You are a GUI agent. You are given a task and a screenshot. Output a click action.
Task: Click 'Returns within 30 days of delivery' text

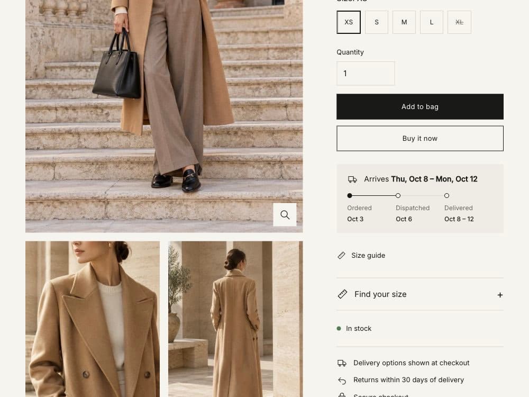(408, 380)
